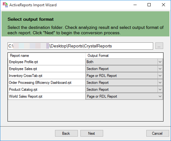Expand output format dropdown for Product Catalog.rpt

point(160,89)
